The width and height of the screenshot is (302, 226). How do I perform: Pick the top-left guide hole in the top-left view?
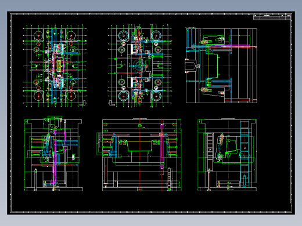pos(38,35)
